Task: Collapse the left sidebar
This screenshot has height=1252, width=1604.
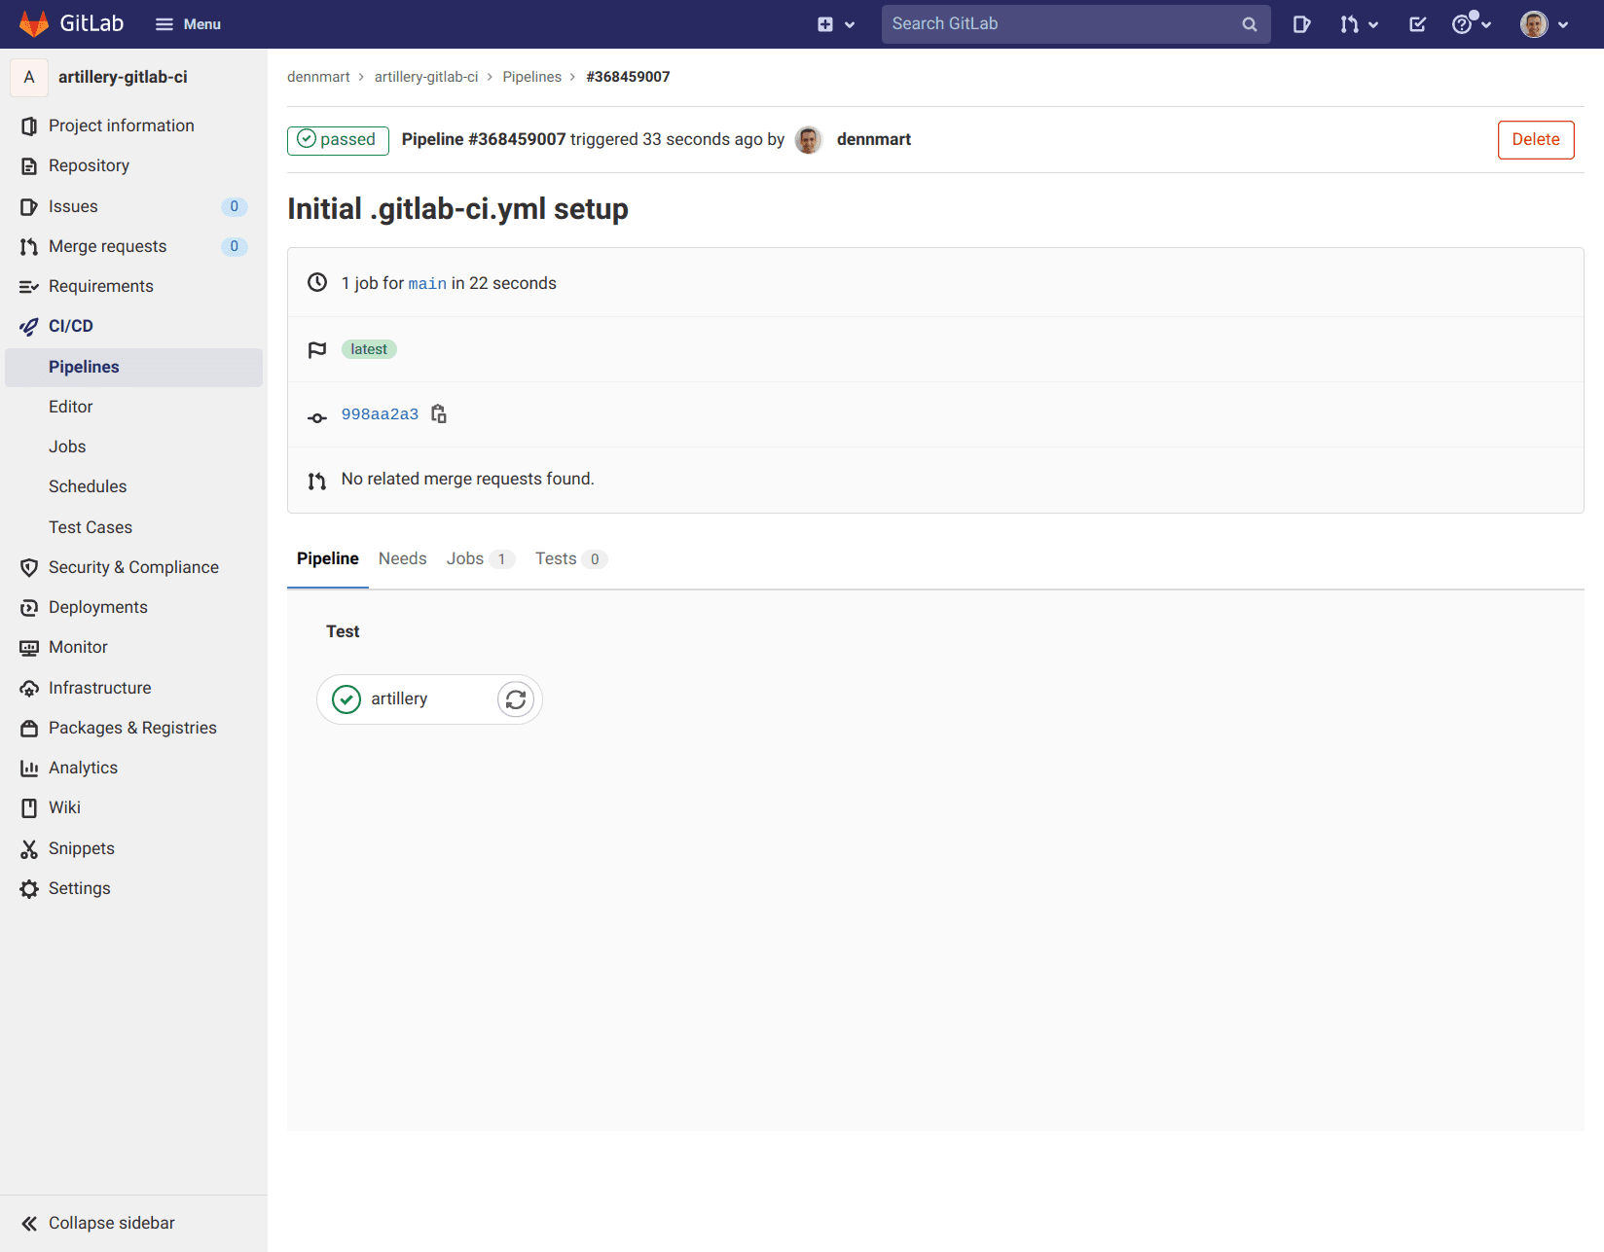Action: tap(113, 1222)
